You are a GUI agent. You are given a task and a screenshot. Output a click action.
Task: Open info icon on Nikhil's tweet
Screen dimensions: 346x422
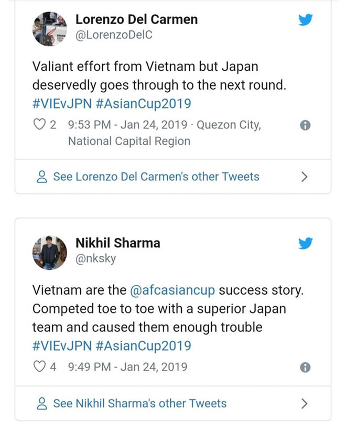coord(305,367)
